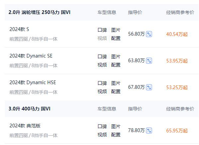
Task: Watch 视频 for 2024款 Dynamic SE
Action: click(102, 65)
